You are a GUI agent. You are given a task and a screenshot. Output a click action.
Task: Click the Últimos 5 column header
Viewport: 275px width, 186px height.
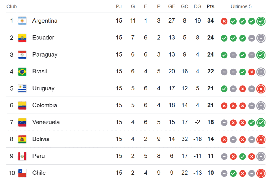241,6
